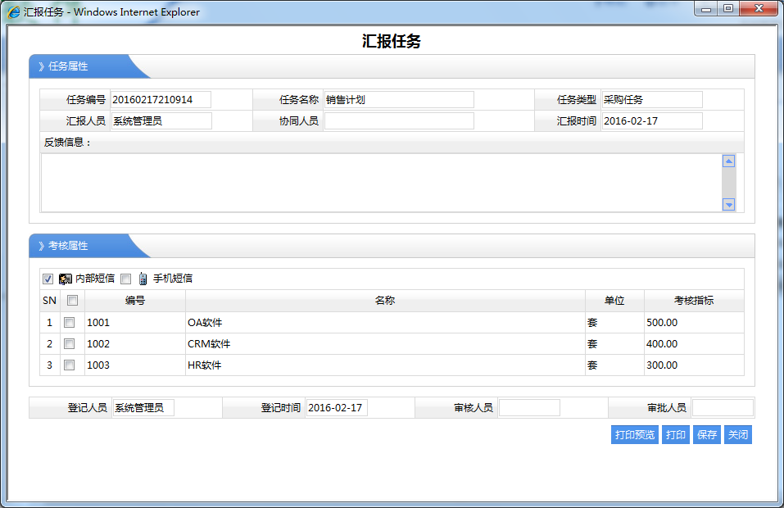
Task: Enable the 手机短信 checkbox
Action: [125, 279]
